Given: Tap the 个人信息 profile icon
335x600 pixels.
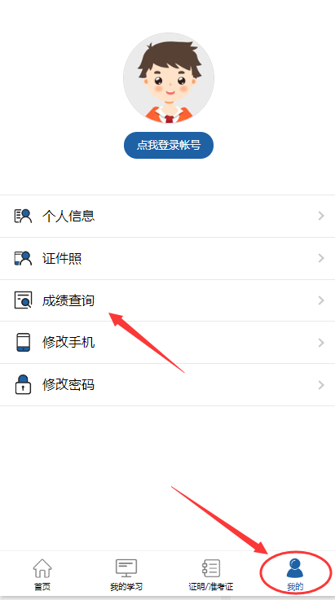Looking at the screenshot, I should (23, 217).
